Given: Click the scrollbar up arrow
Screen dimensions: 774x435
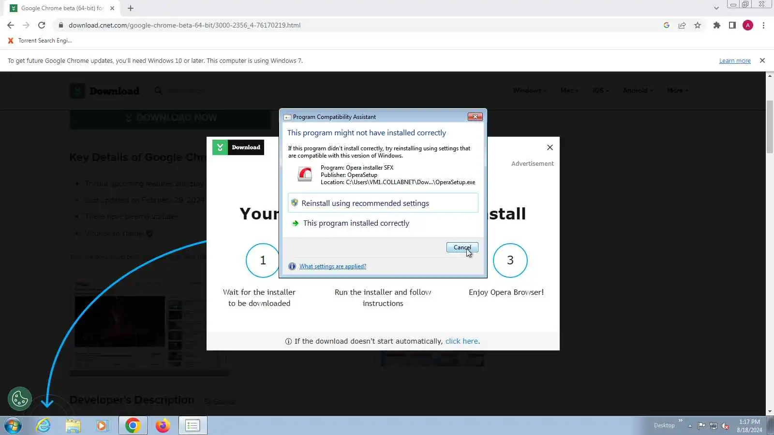Looking at the screenshot, I should click(770, 76).
